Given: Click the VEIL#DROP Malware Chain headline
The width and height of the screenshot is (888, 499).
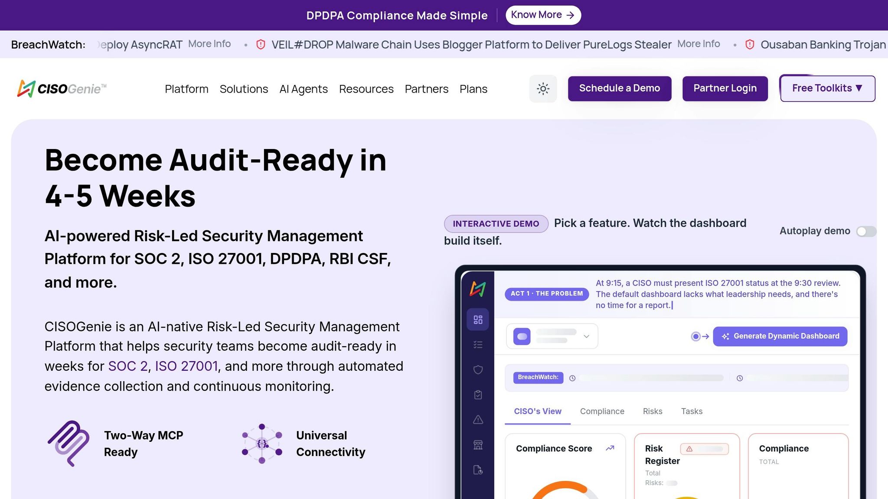Looking at the screenshot, I should pos(471,45).
